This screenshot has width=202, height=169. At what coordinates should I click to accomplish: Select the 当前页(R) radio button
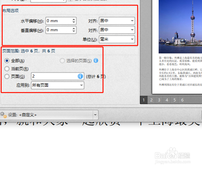(7, 69)
